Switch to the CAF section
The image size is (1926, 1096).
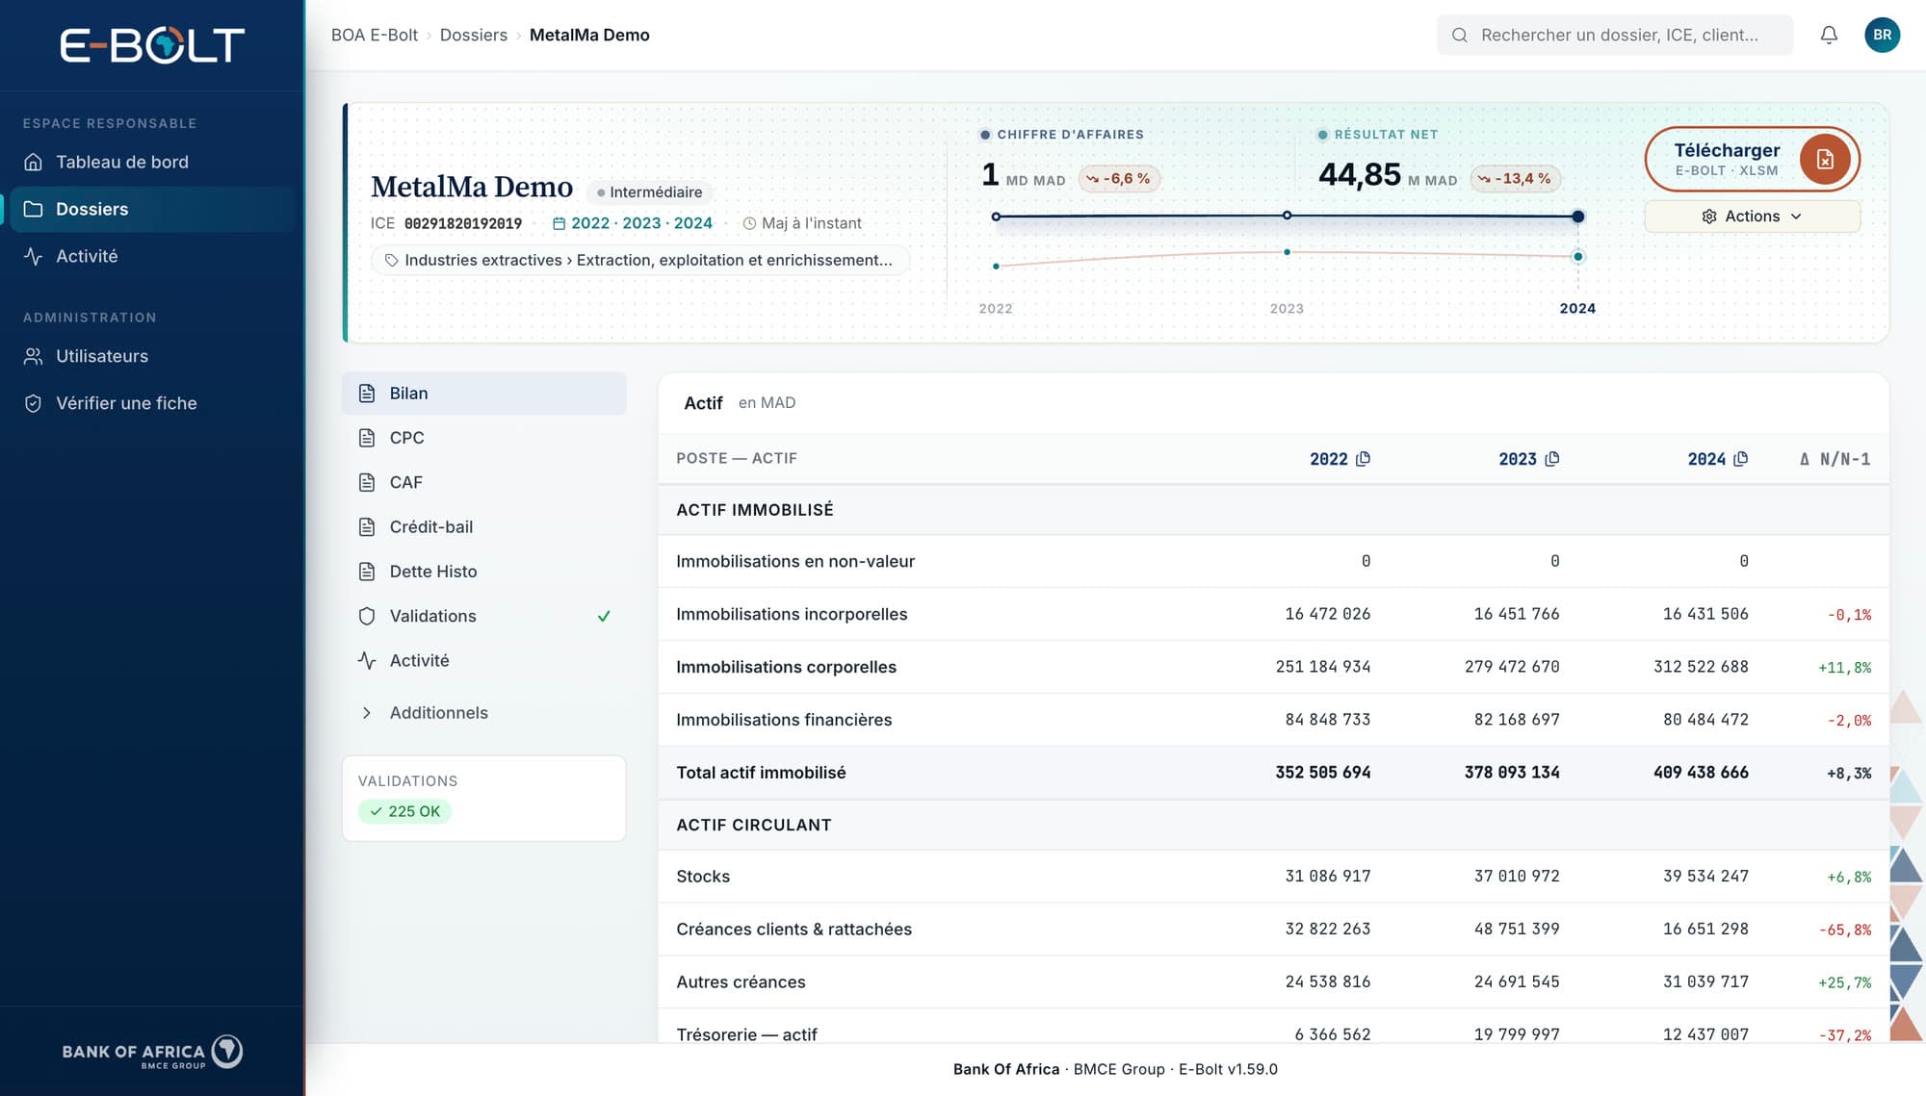tap(483, 482)
